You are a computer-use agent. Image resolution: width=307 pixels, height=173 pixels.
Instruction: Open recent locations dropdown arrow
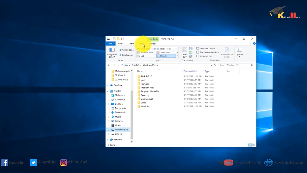tap(119, 65)
